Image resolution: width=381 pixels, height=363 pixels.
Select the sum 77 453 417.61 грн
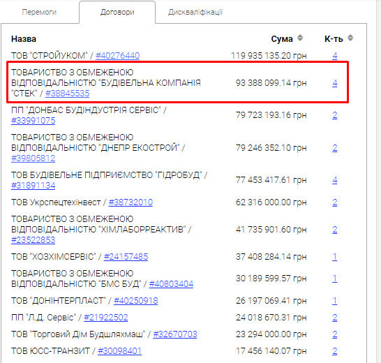tap(271, 180)
